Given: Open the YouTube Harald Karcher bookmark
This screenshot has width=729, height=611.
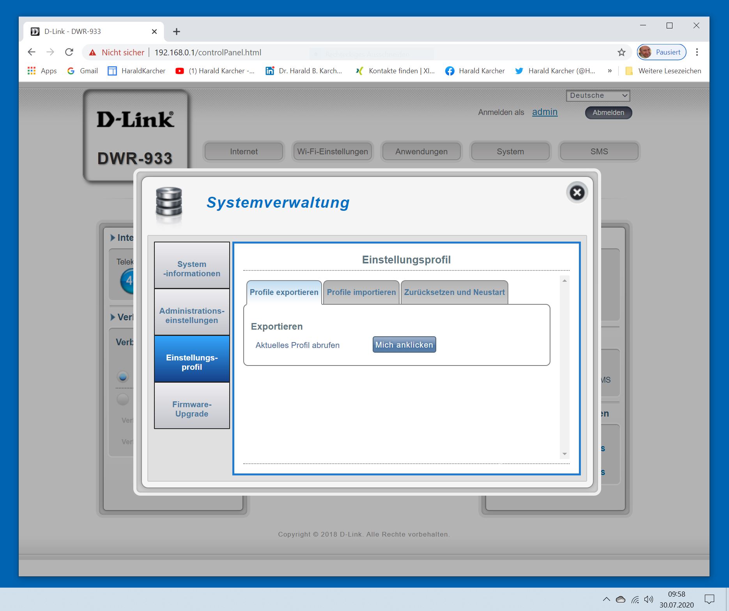Looking at the screenshot, I should click(x=215, y=71).
